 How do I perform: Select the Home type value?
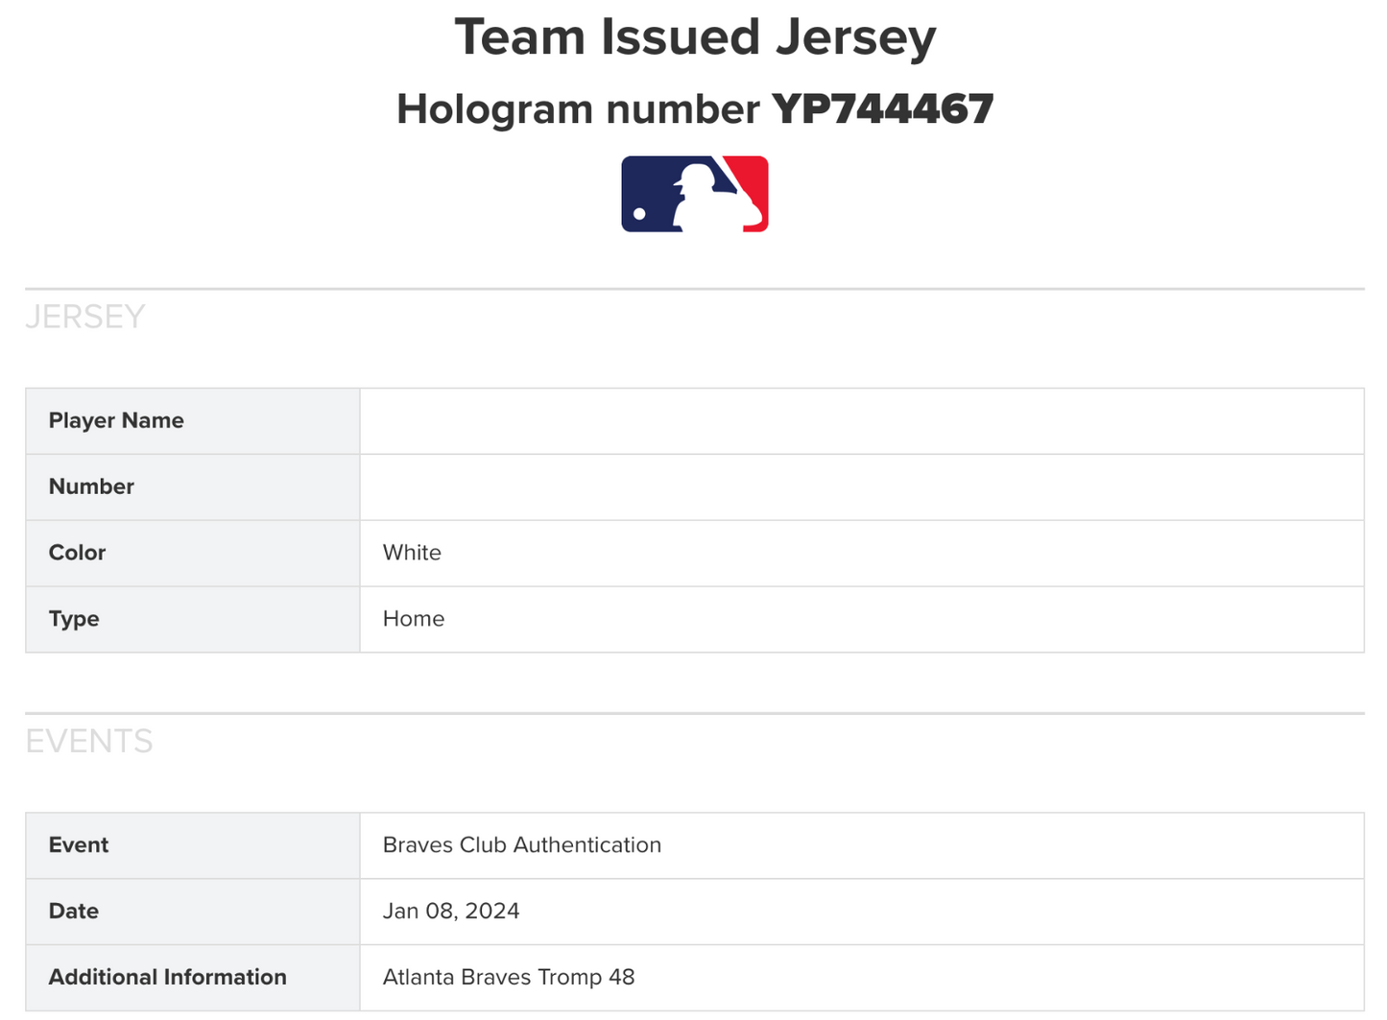pyautogui.click(x=414, y=619)
